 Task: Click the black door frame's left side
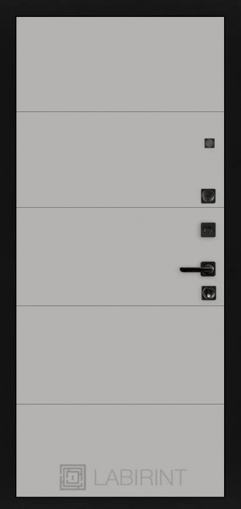pyautogui.click(x=8, y=254)
